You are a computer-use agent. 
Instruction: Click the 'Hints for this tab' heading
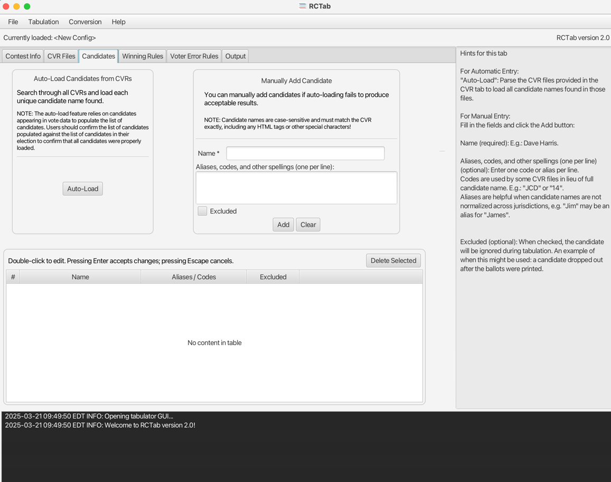click(484, 53)
